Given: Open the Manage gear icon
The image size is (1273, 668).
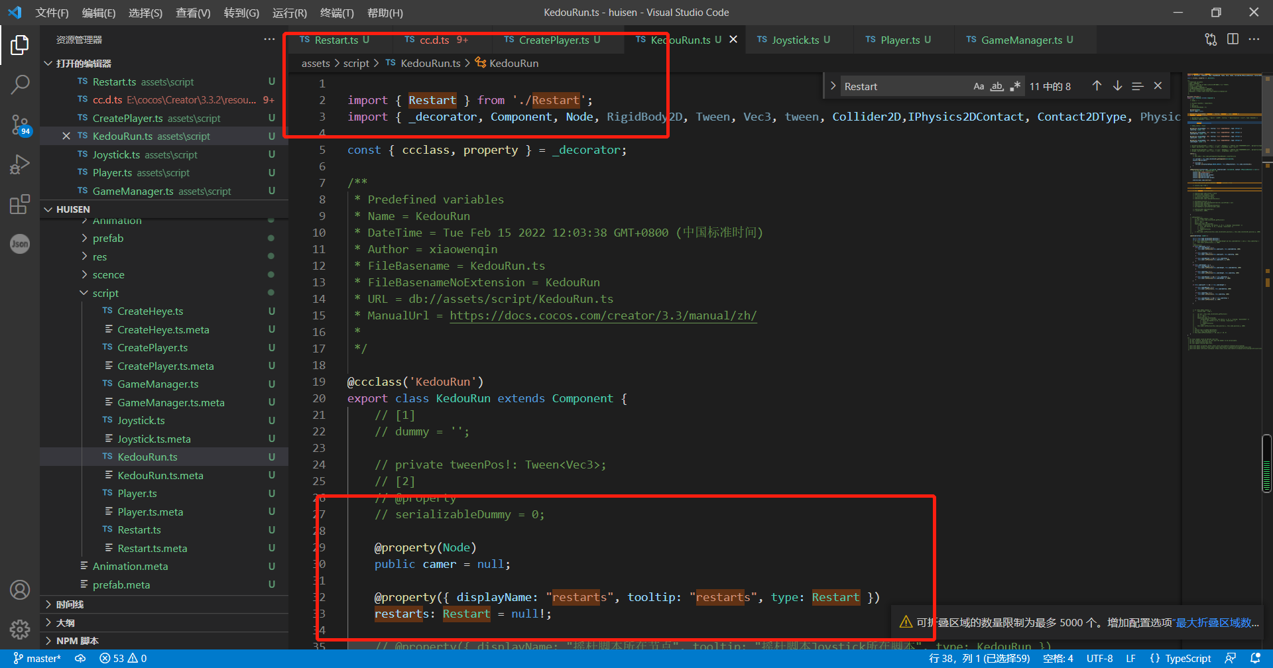Looking at the screenshot, I should [20, 629].
